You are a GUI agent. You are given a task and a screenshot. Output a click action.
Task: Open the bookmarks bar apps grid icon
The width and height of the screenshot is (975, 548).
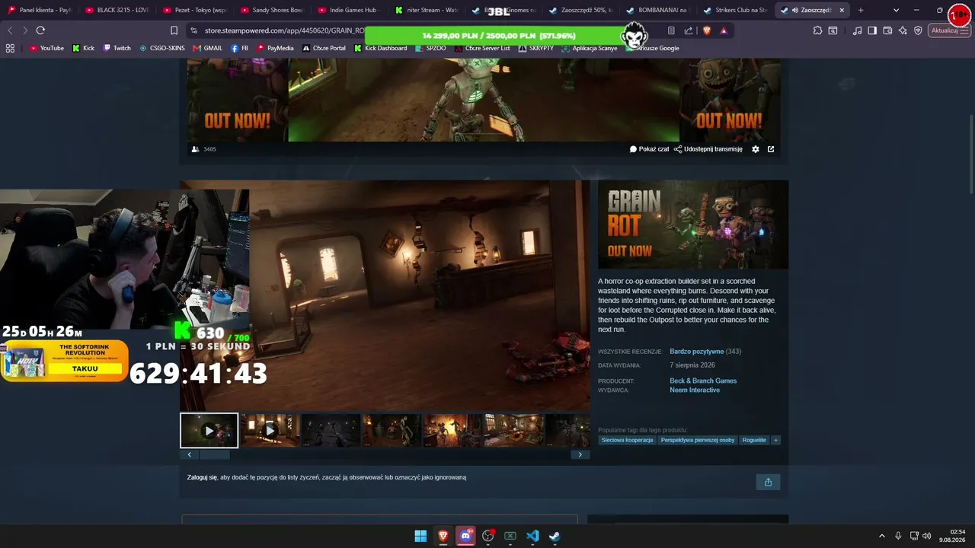coord(10,48)
